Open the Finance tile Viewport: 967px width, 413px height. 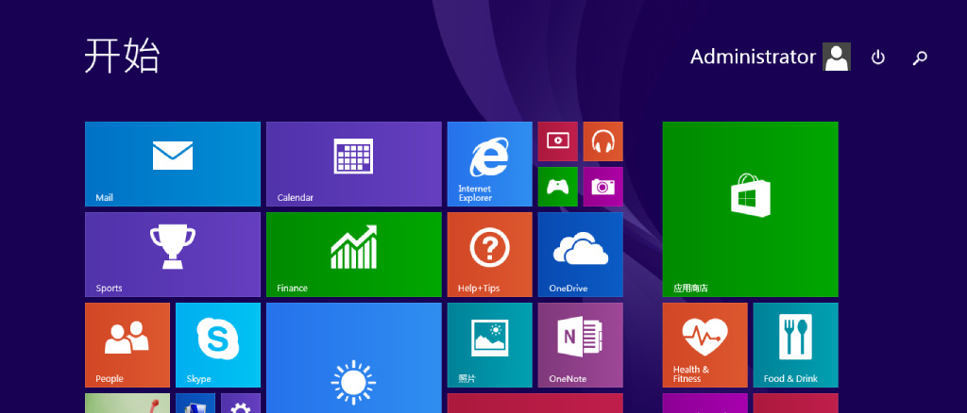[x=354, y=255]
